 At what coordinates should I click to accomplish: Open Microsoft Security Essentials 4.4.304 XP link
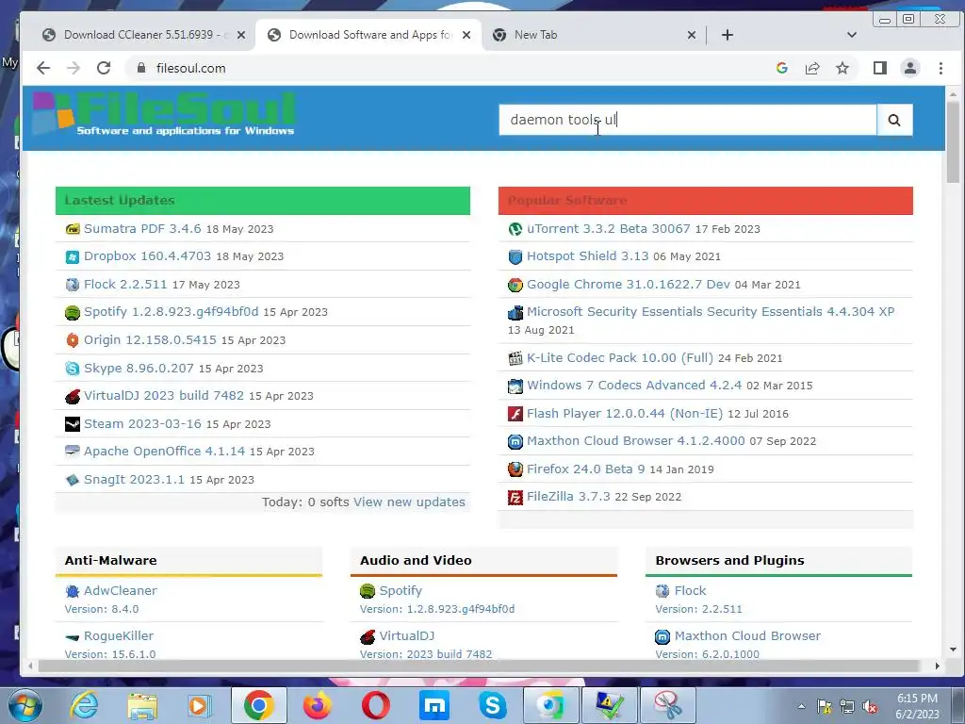tap(711, 311)
